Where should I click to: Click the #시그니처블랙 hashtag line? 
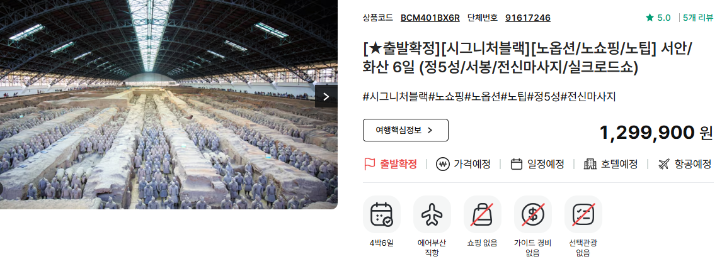[x=489, y=97]
